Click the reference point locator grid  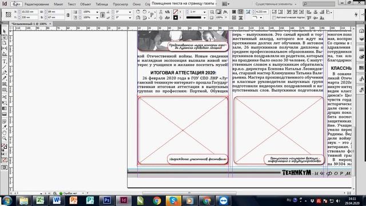pyautogui.click(x=9, y=14)
